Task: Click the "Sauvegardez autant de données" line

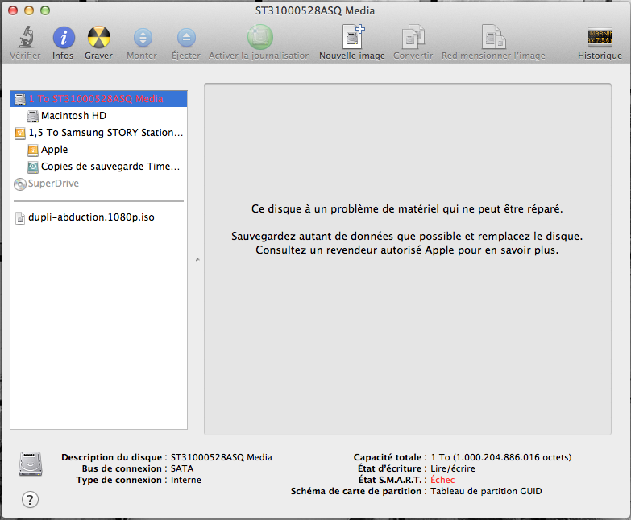Action: pyautogui.click(x=407, y=237)
